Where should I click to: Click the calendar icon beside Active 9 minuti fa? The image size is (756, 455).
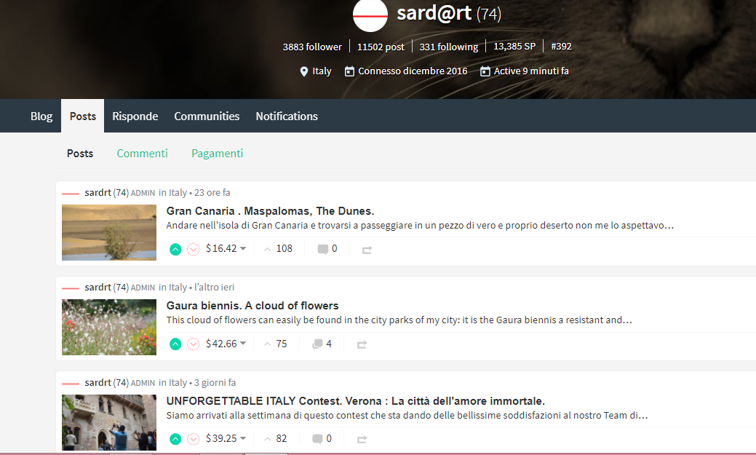coord(485,71)
